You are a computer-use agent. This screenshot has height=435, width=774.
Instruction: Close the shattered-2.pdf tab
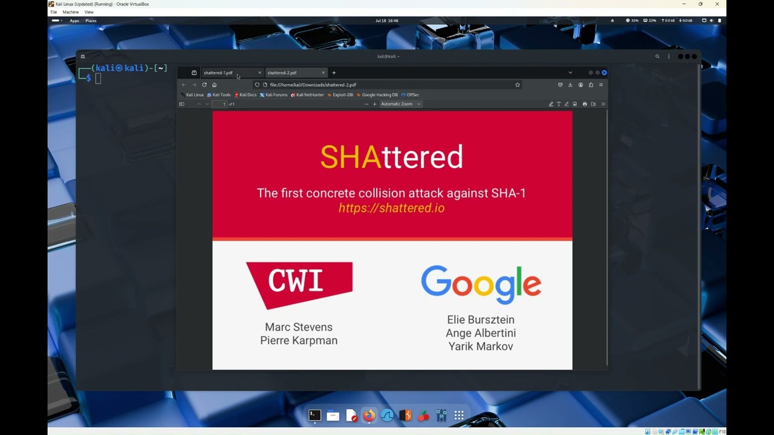point(323,72)
